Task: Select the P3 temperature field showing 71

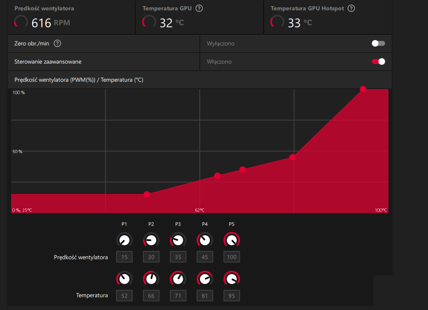Action: [x=178, y=296]
